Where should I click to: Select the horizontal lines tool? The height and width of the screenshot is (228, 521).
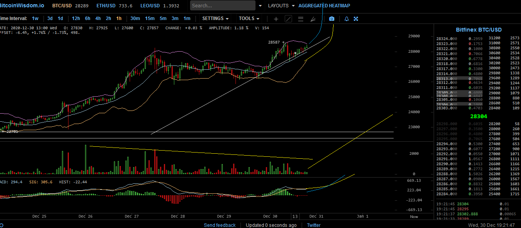coord(301,18)
